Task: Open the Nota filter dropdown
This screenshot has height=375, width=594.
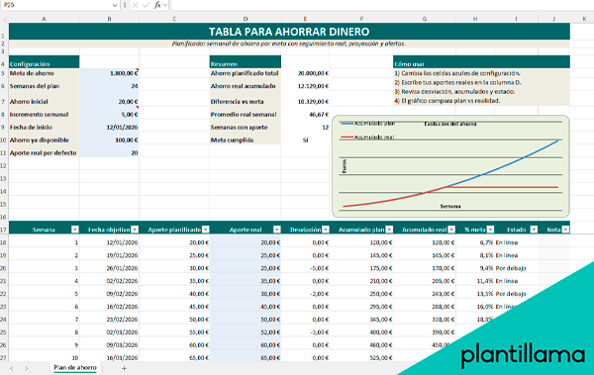Action: [x=565, y=230]
